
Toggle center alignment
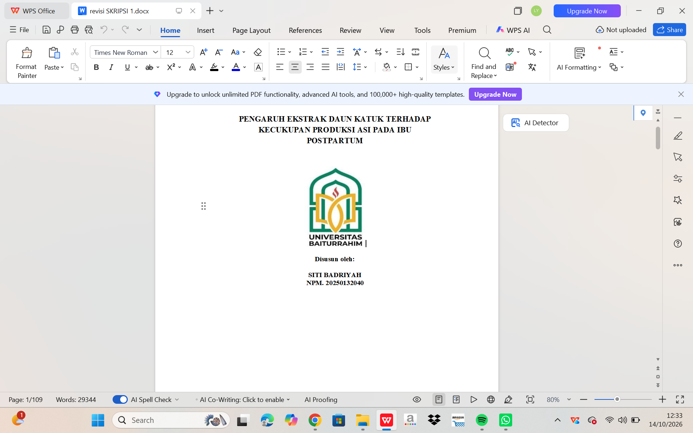click(295, 67)
